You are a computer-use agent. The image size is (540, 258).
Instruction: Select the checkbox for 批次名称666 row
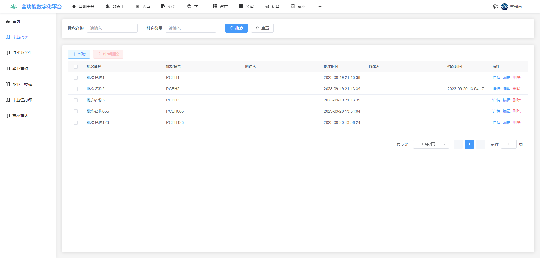[x=76, y=111]
